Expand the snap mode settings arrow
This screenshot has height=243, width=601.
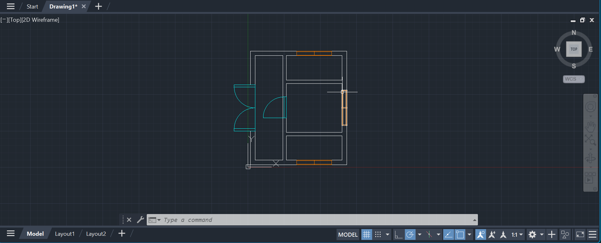[388, 235]
